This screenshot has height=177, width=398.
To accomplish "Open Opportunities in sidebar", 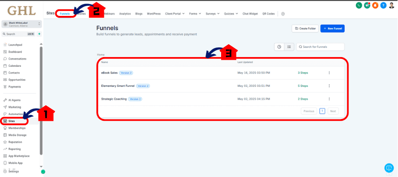I will 16,80.
